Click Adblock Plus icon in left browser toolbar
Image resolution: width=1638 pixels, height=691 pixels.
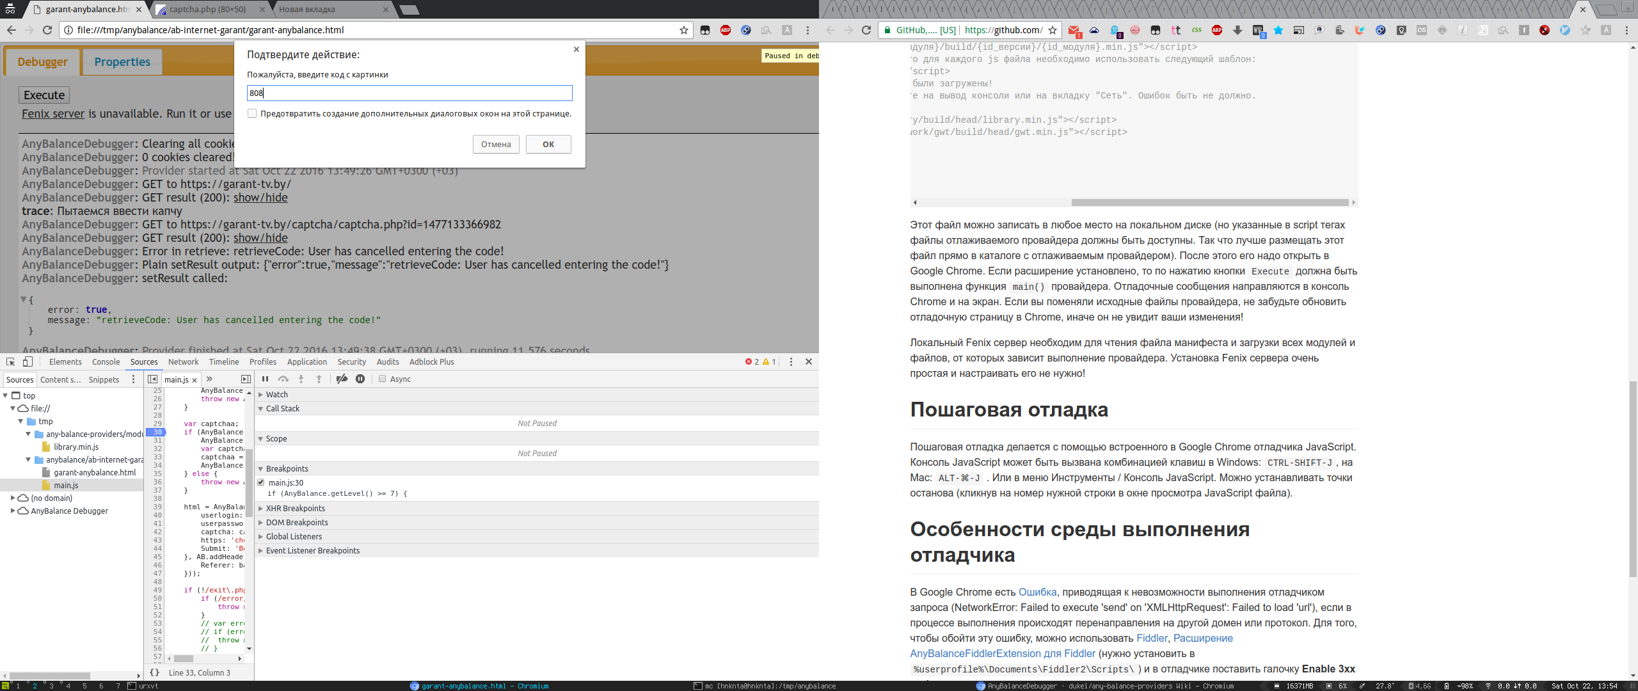coord(726,30)
